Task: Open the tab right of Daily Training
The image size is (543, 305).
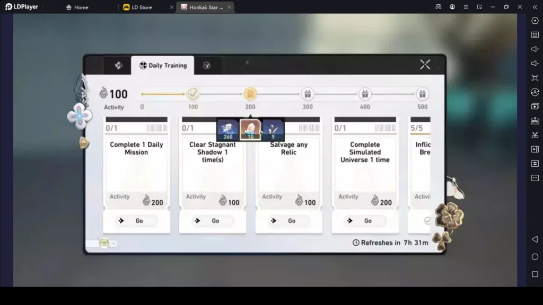Action: coord(207,65)
